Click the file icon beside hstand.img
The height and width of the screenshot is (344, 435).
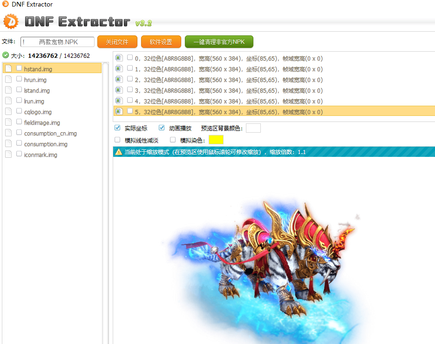click(8, 68)
